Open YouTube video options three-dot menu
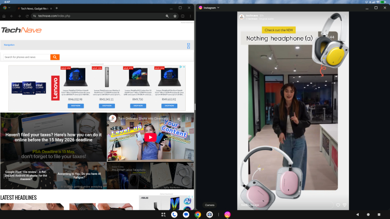The image size is (390, 219). [187, 119]
